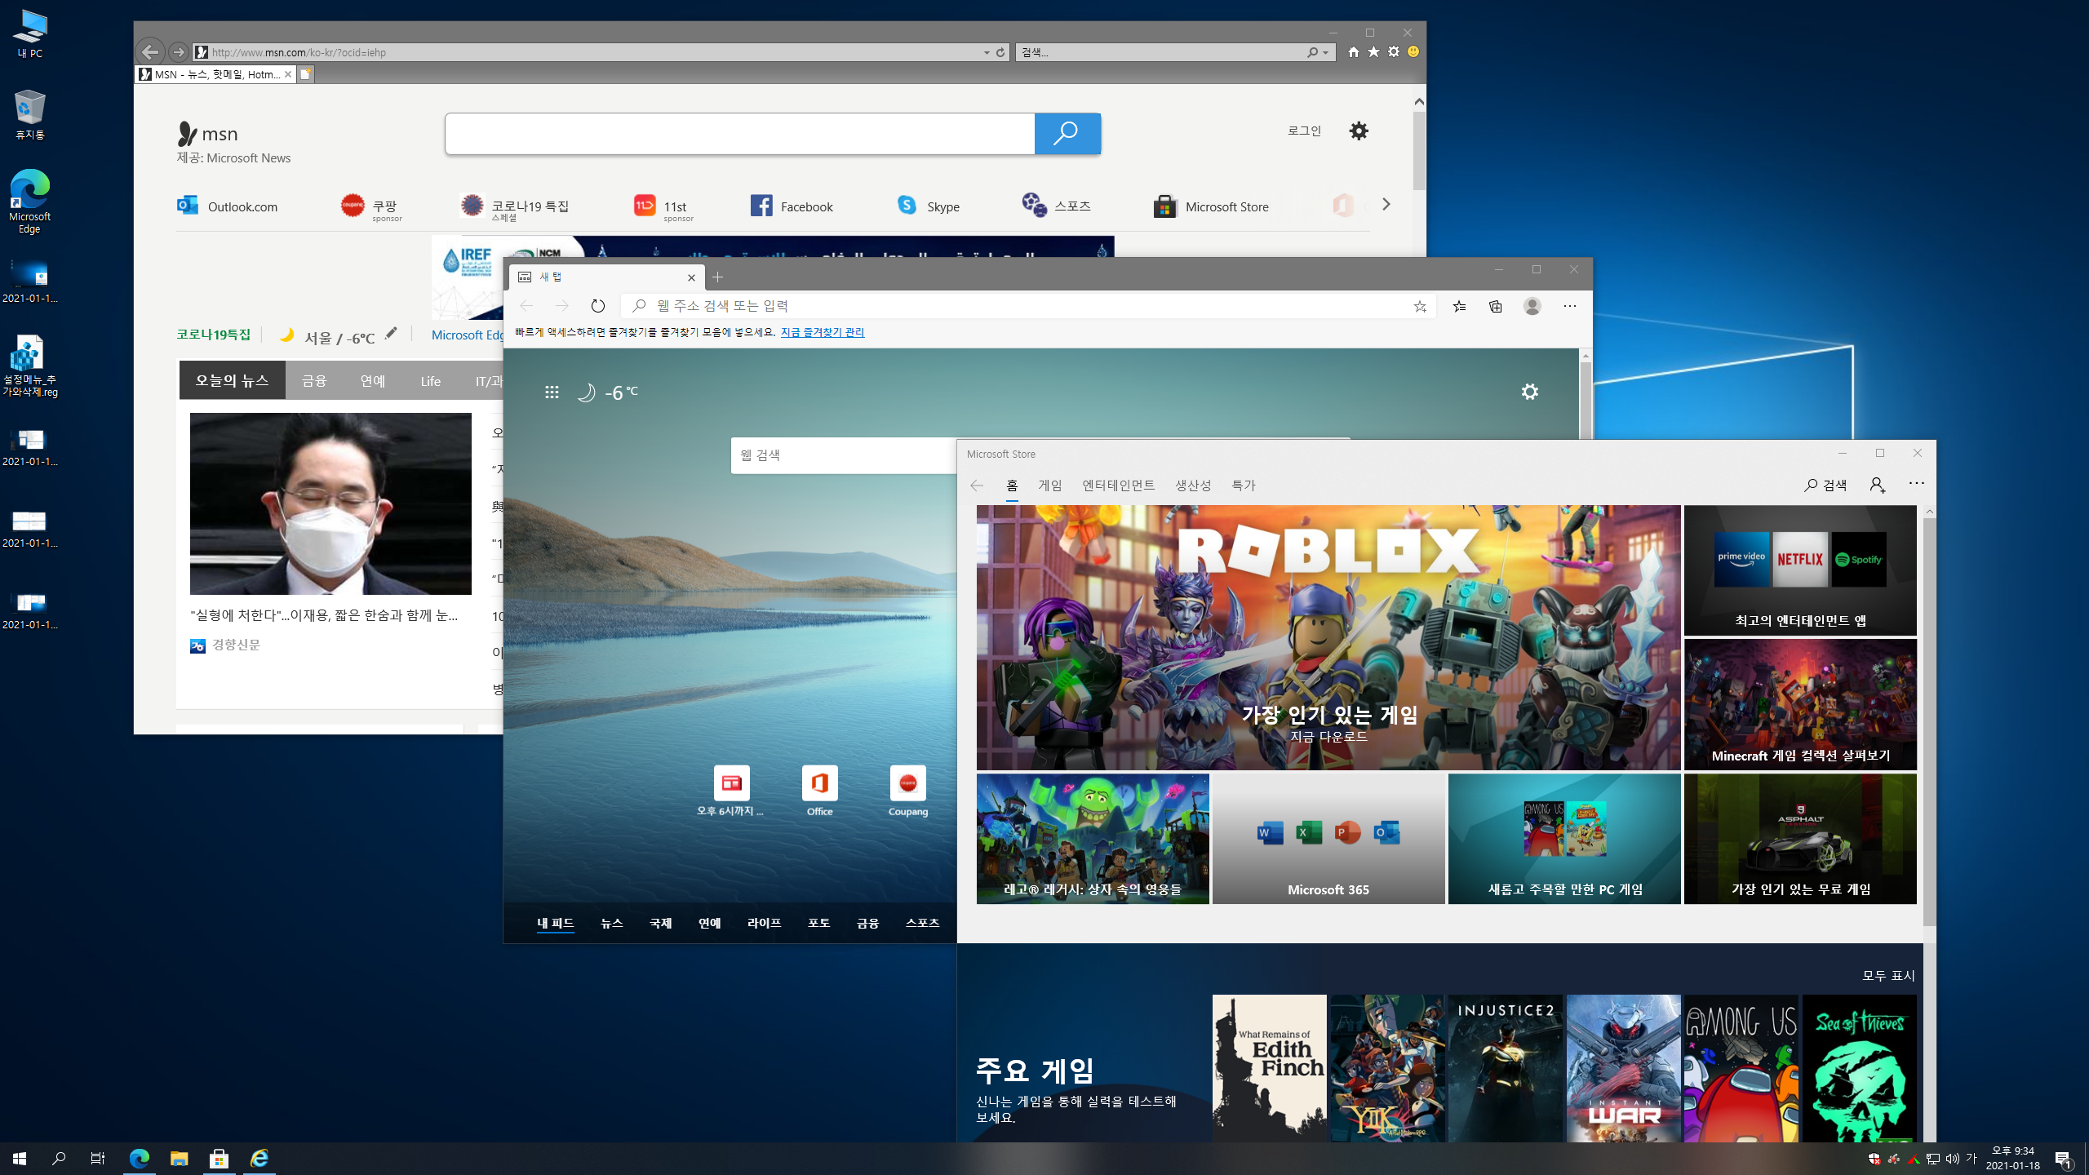This screenshot has height=1175, width=2089.
Task: Select 금융 tab in MSN news
Action: 313,381
